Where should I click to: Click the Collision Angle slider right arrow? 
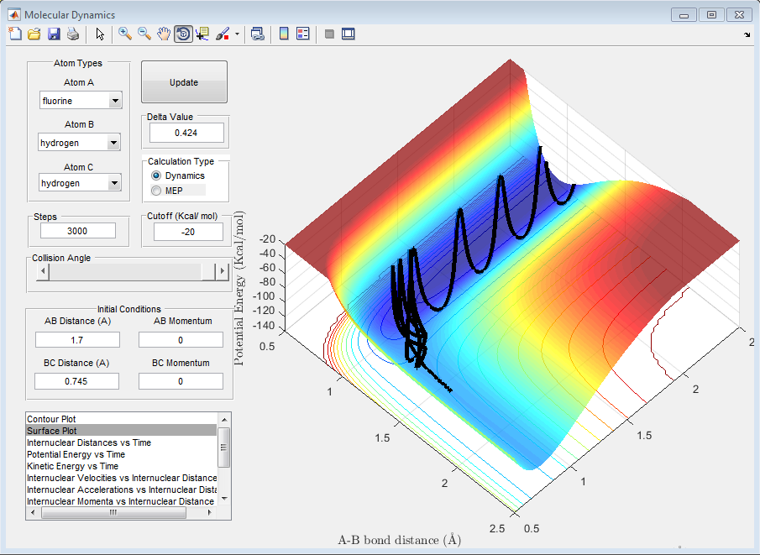(x=222, y=271)
